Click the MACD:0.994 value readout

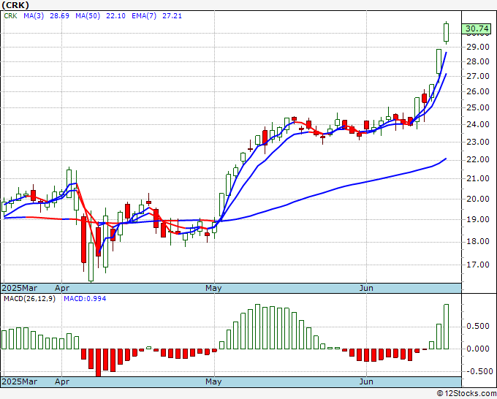(85, 299)
